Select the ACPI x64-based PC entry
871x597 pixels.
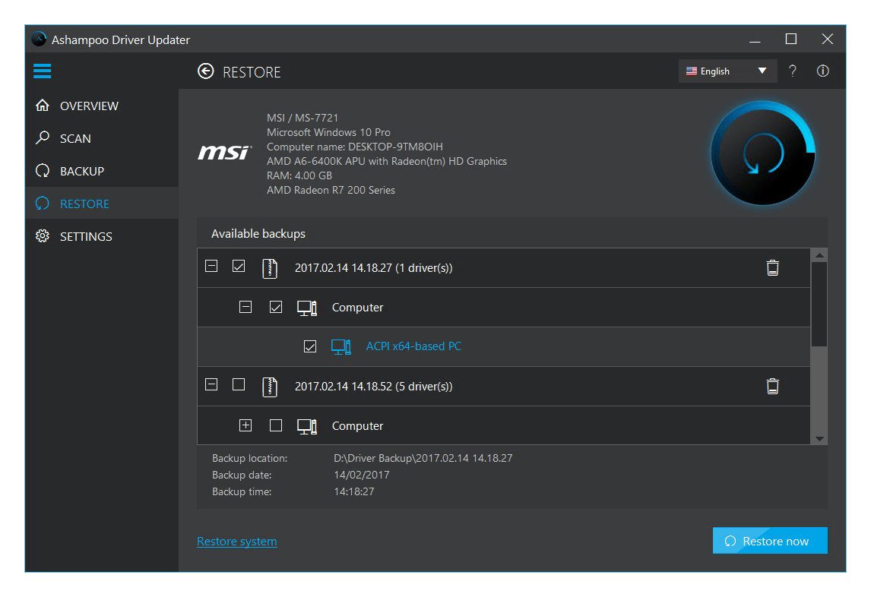click(413, 346)
